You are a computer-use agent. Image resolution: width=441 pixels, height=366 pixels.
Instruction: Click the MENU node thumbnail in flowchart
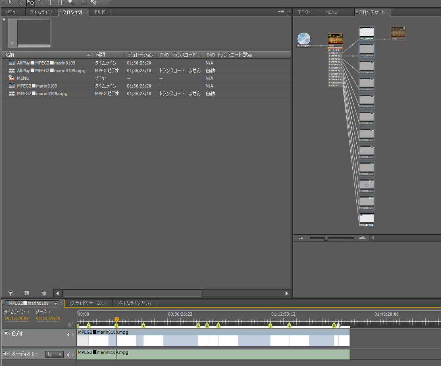coord(335,39)
